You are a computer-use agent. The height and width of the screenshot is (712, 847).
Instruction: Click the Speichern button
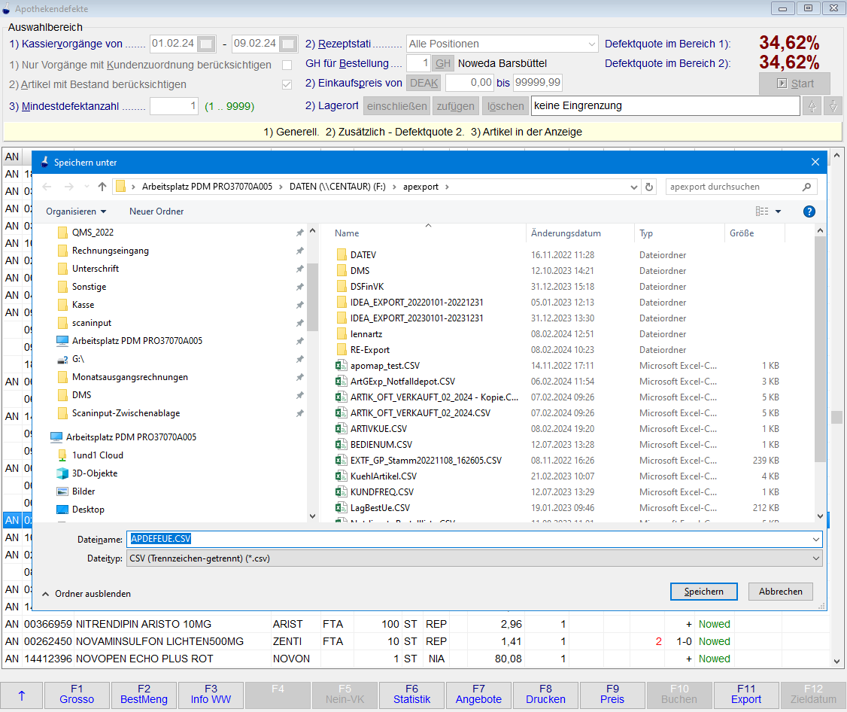click(703, 592)
